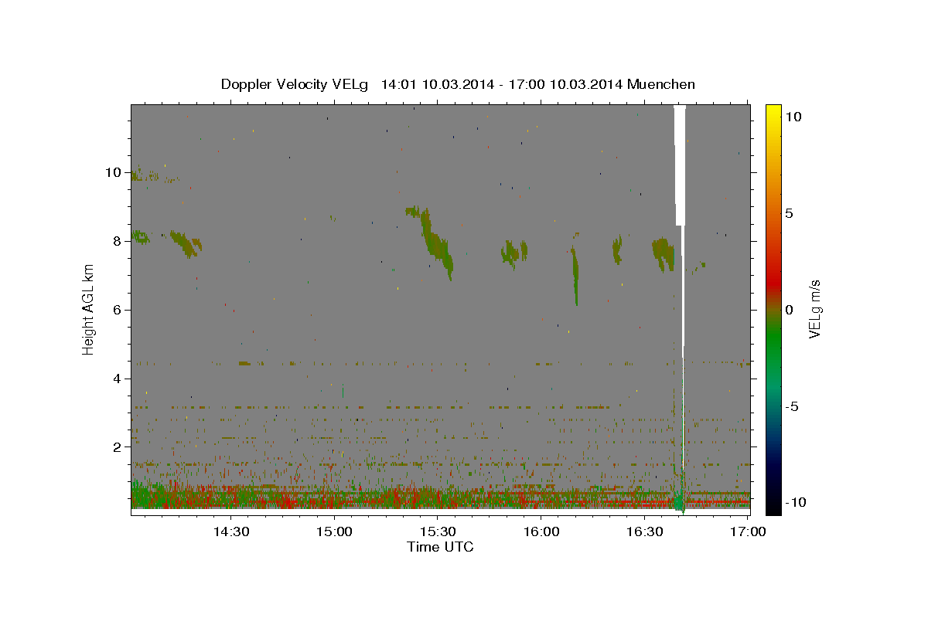Click the 'Time UTC' x-axis label

tap(440, 547)
